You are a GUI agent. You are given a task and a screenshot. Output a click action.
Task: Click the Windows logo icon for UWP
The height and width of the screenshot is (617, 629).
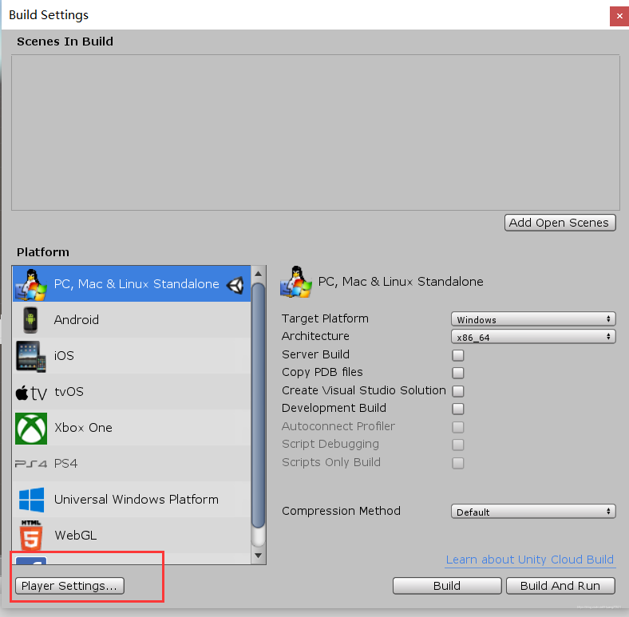(x=31, y=500)
